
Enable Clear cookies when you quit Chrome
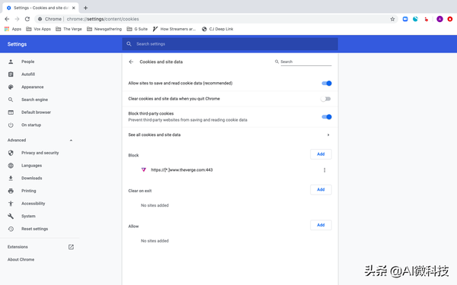pyautogui.click(x=325, y=99)
